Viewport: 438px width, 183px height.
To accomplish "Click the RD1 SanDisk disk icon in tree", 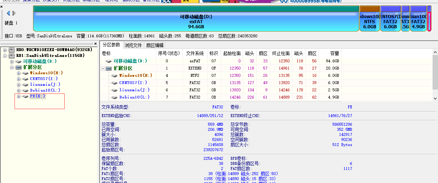I will (x=12, y=55).
